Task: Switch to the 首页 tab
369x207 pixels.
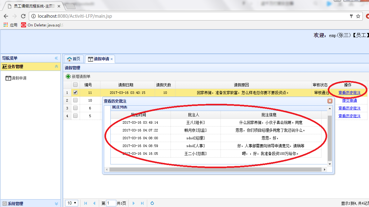Action: point(74,59)
